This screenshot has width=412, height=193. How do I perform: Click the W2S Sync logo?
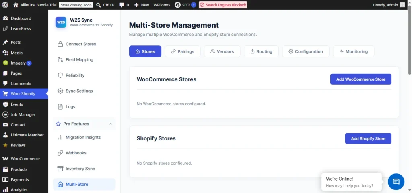61,22
